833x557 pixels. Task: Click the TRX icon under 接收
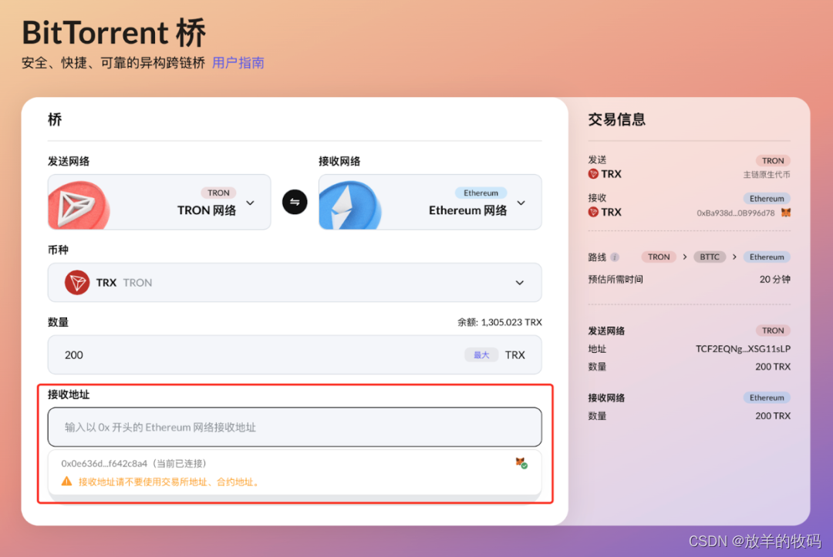coord(593,212)
